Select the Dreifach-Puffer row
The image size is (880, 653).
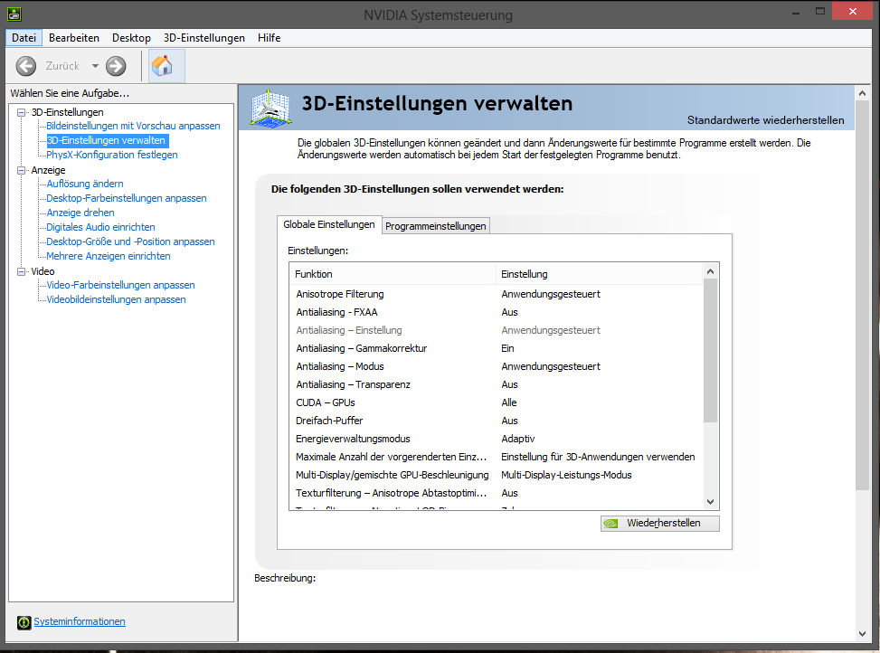(497, 421)
